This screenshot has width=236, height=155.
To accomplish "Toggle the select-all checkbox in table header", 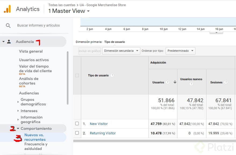I will (x=77, y=75).
